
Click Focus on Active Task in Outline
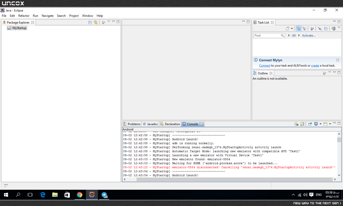point(324,73)
